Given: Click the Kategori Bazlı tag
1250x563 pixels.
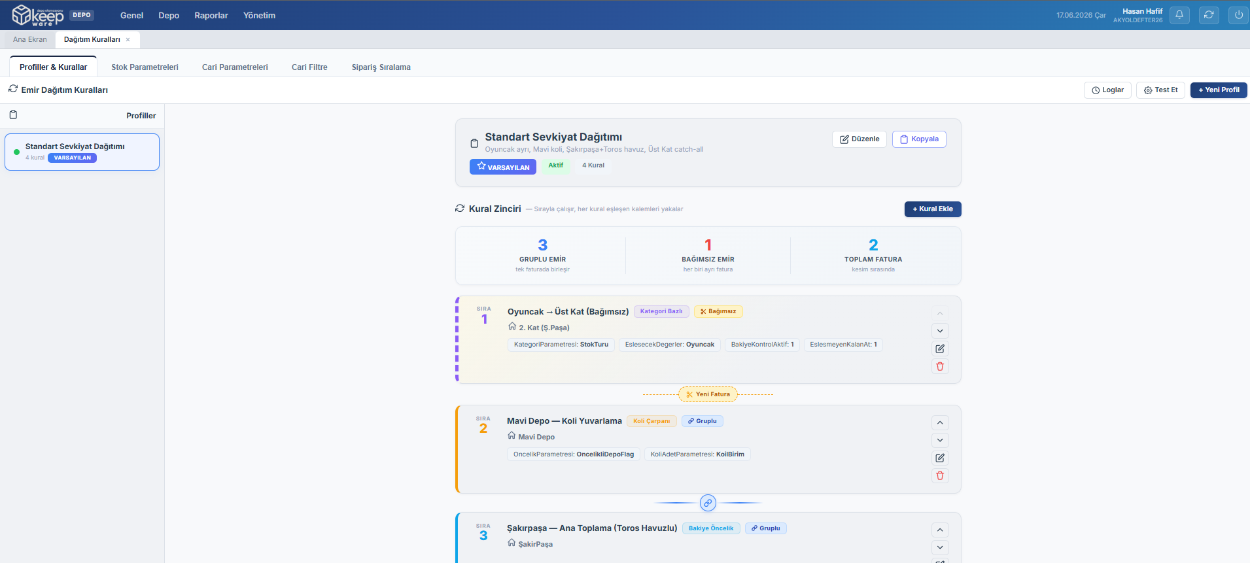Looking at the screenshot, I should (661, 311).
